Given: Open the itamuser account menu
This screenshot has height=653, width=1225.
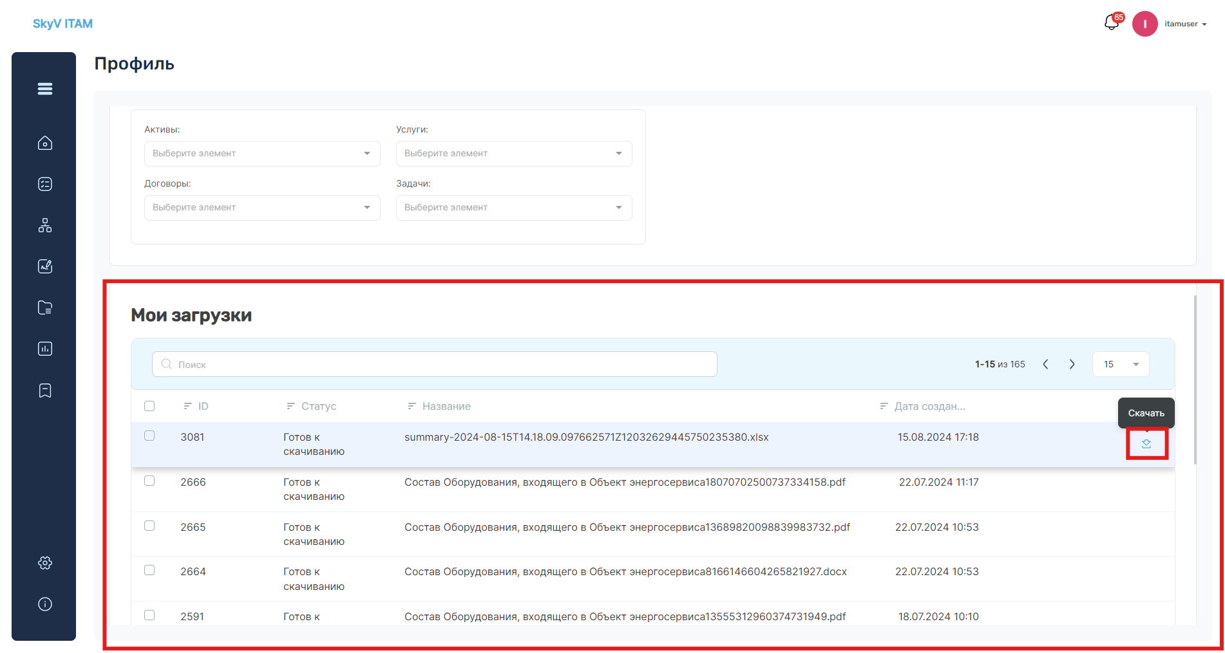Looking at the screenshot, I should (x=1170, y=24).
